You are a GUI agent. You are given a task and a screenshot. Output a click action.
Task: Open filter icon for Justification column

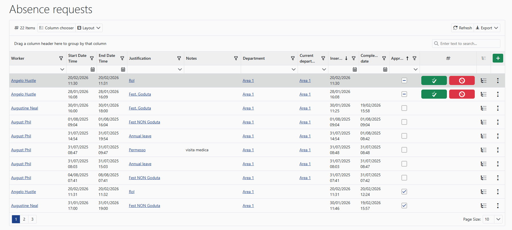point(179,58)
